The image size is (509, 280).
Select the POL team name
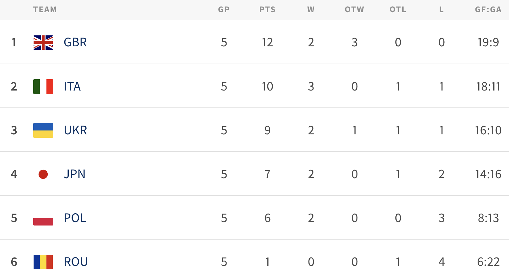pos(75,218)
